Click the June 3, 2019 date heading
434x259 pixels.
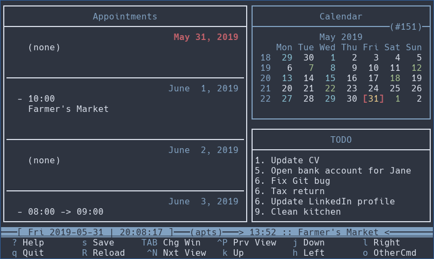203,201
